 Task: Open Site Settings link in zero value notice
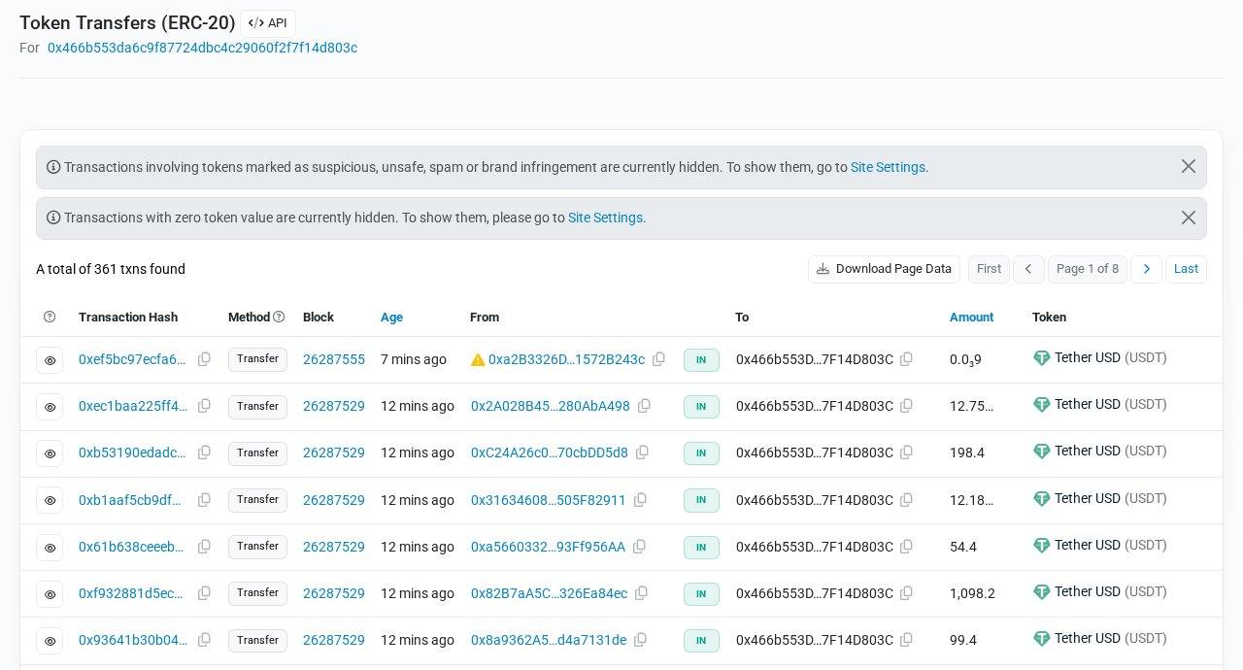[x=605, y=218]
